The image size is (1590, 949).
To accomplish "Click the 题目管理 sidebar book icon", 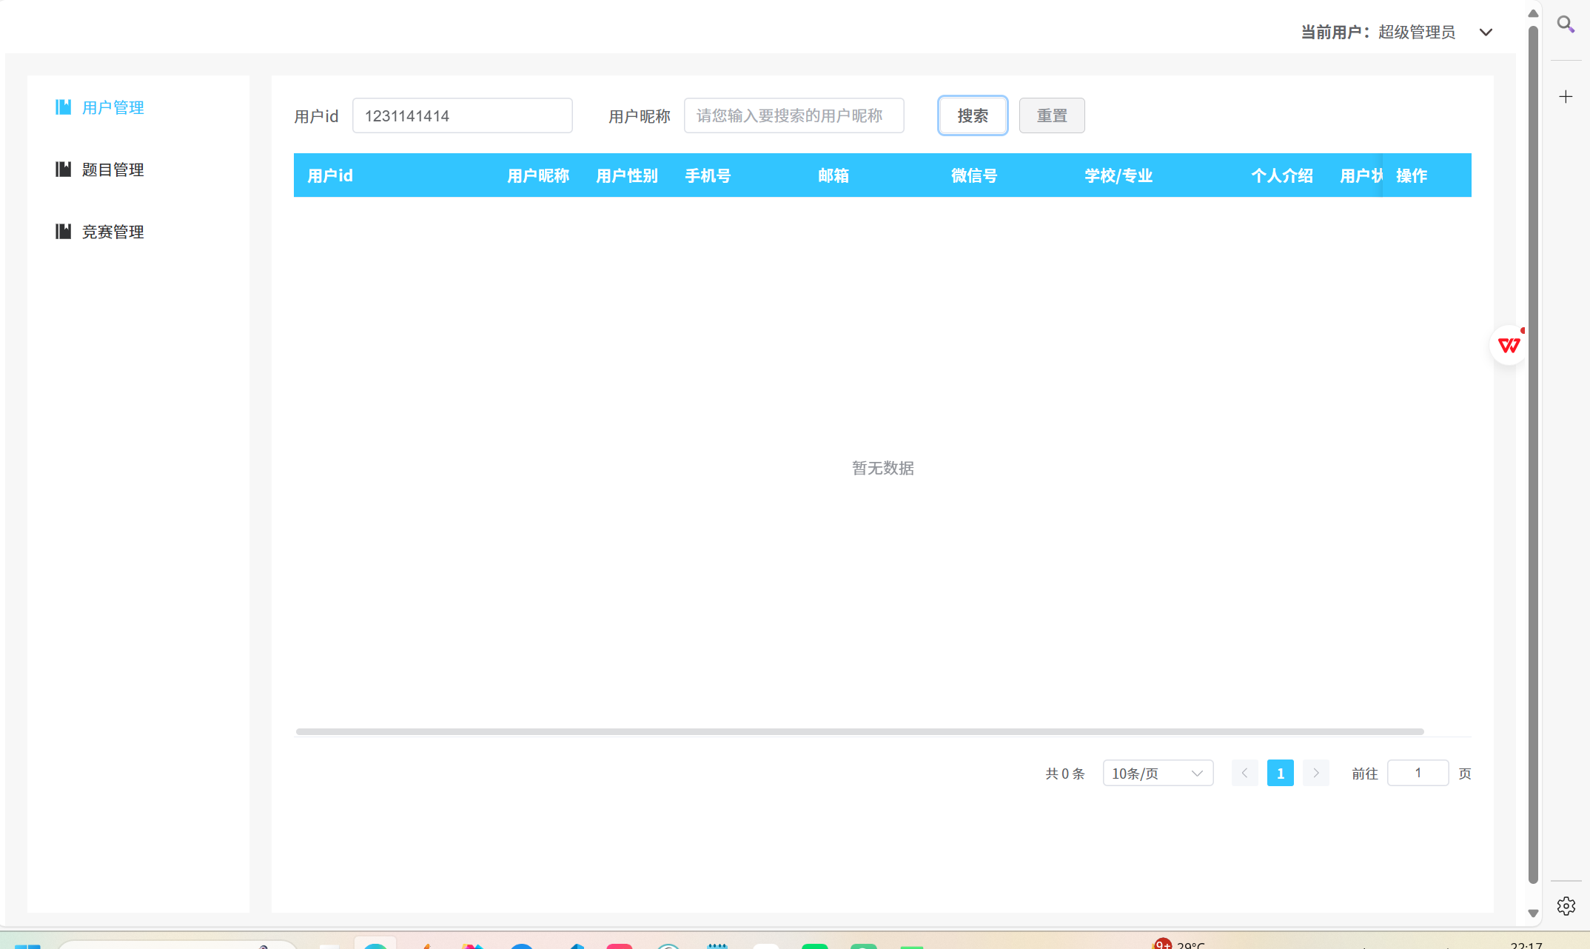I will tap(64, 170).
